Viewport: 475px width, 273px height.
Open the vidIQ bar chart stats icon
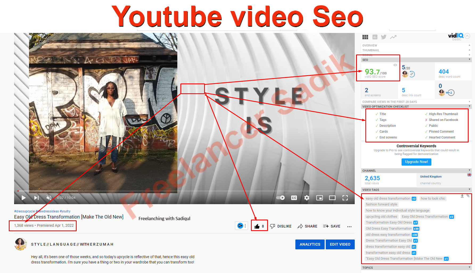pos(375,37)
